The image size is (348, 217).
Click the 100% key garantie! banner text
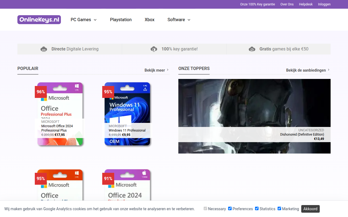tap(179, 49)
